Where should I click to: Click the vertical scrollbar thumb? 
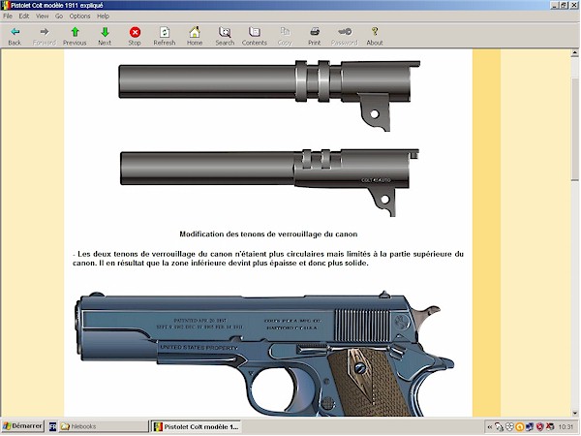click(575, 130)
